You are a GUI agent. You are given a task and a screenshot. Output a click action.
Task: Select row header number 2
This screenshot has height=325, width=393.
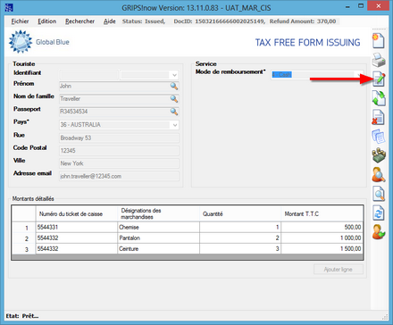(24, 238)
